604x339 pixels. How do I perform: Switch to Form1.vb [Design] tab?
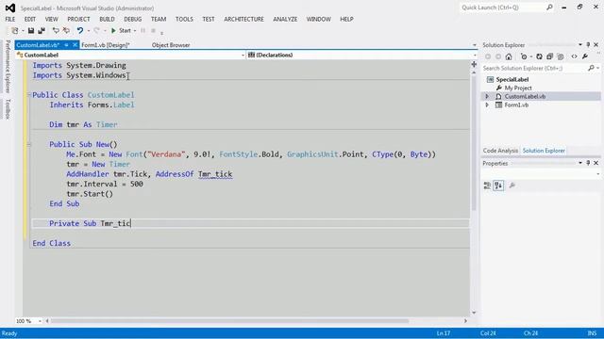[106, 45]
